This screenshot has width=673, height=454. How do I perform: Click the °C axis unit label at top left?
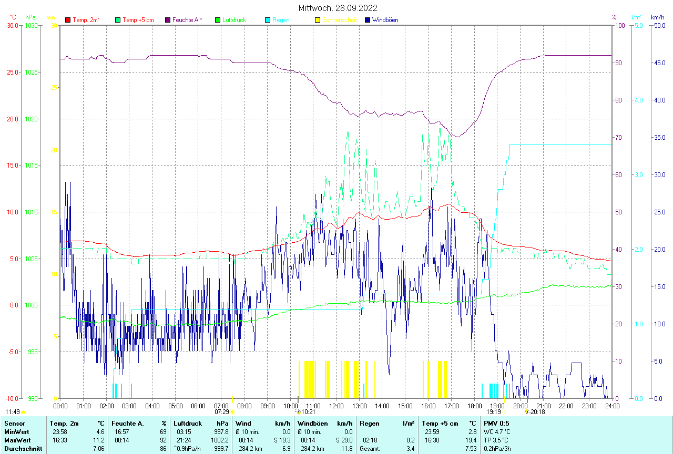click(13, 17)
